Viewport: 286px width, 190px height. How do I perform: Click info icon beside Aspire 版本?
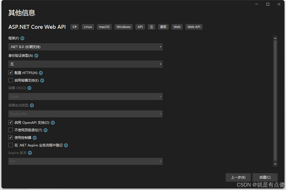(30, 153)
